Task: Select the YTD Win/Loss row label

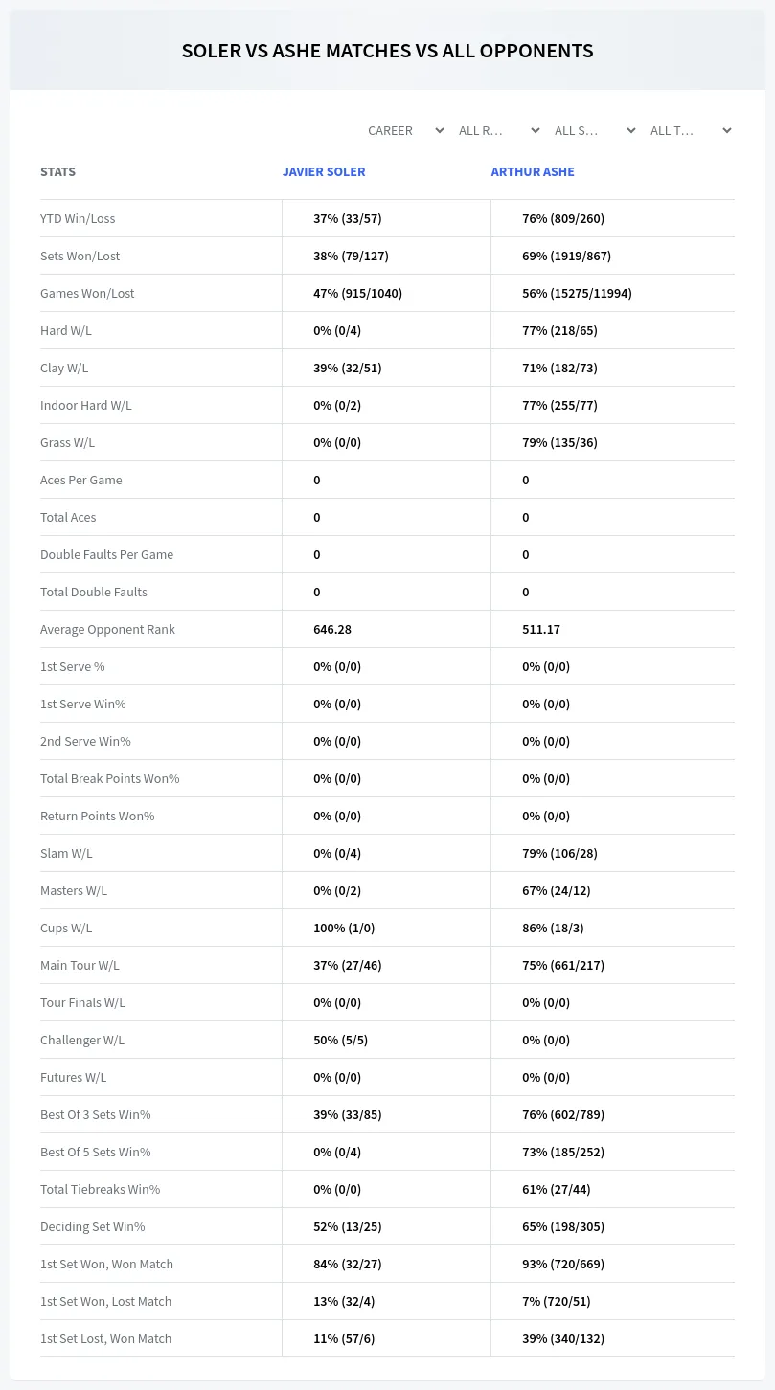Action: 78,218
